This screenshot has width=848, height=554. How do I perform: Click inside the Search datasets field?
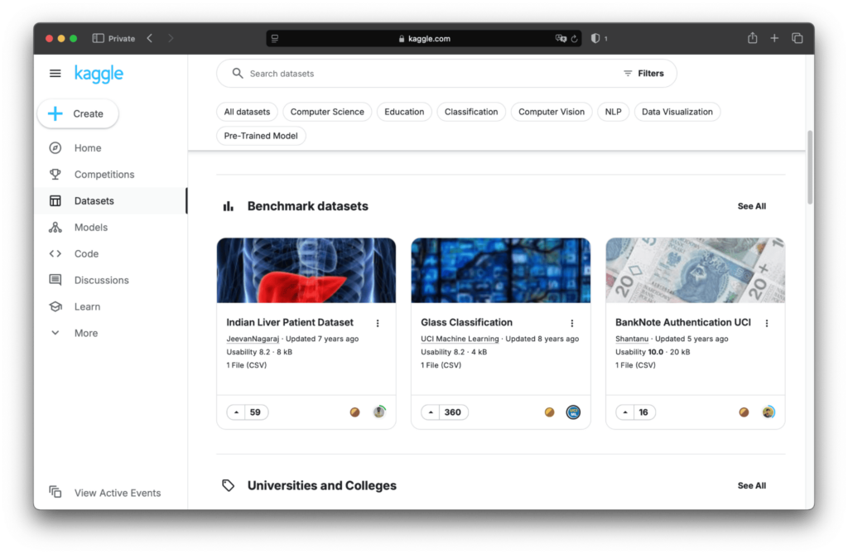pyautogui.click(x=414, y=74)
